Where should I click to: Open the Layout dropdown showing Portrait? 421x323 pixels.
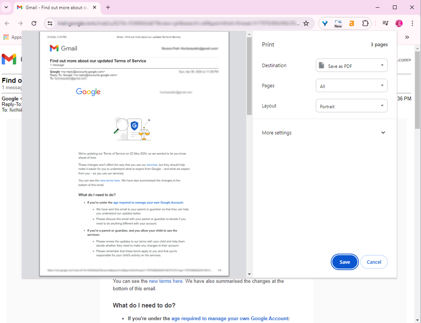pyautogui.click(x=351, y=105)
